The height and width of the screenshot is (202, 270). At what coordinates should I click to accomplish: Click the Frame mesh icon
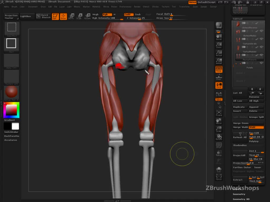219,113
